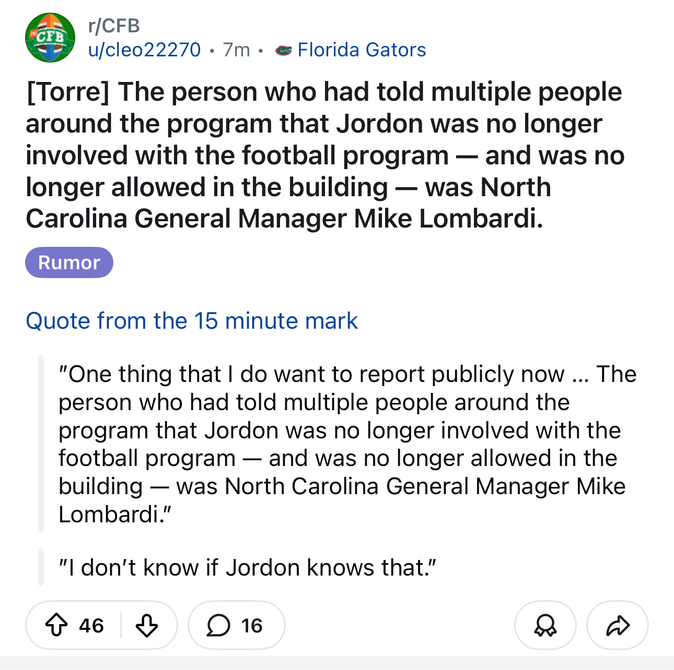This screenshot has width=674, height=670.
Task: Click the gray bar beside the Lombardi quote
Action: point(41,444)
